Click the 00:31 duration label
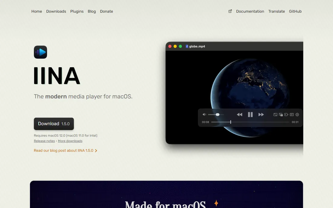Viewport: 333px width, 208px height. 295,122
